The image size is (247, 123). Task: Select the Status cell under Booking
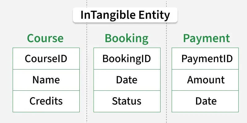127,101
